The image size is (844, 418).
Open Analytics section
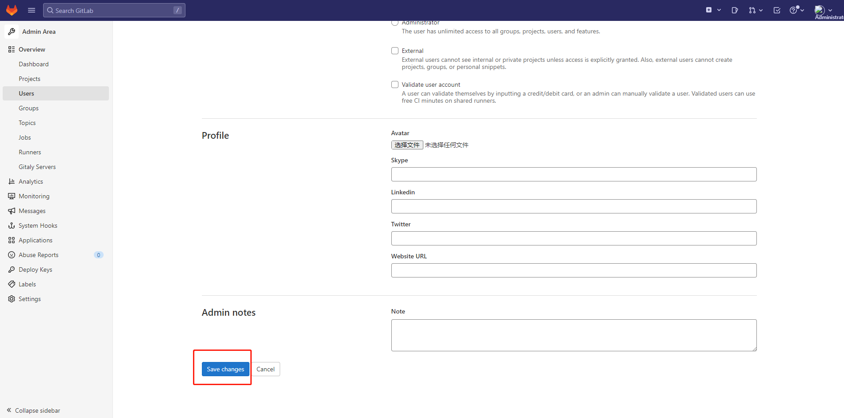click(x=31, y=181)
